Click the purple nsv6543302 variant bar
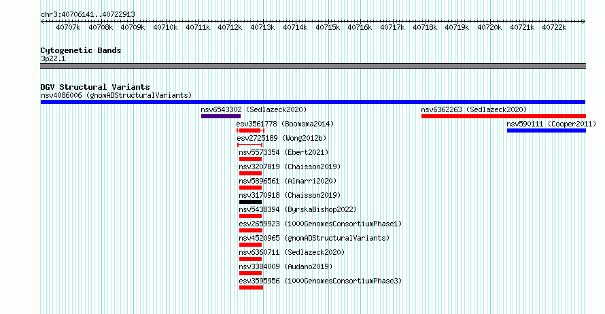The width and height of the screenshot is (605, 314). (221, 116)
